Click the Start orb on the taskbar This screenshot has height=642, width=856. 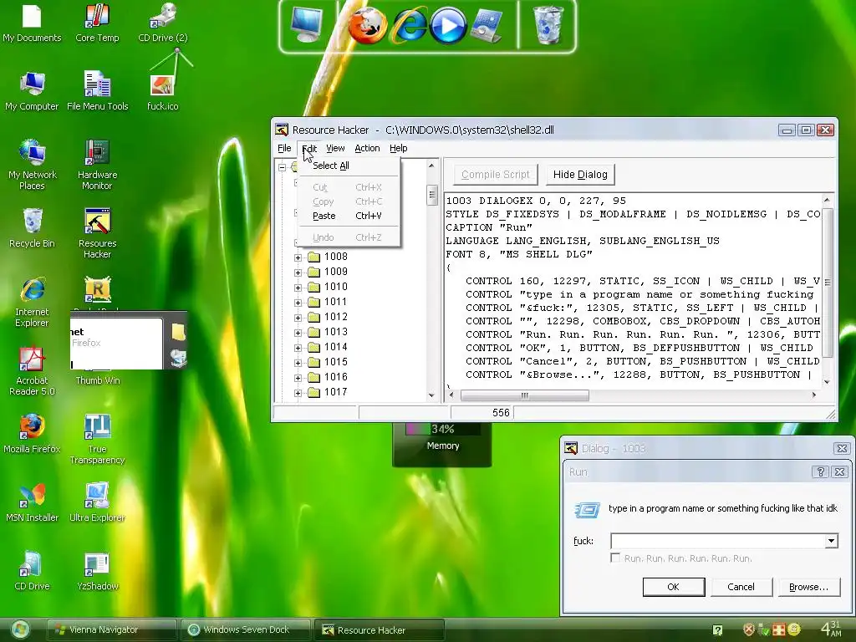[20, 630]
